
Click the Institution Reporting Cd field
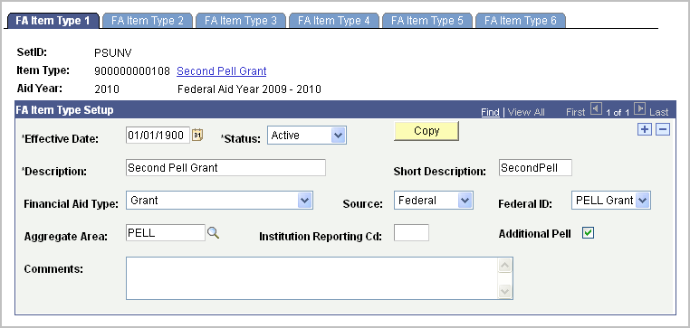coord(411,233)
